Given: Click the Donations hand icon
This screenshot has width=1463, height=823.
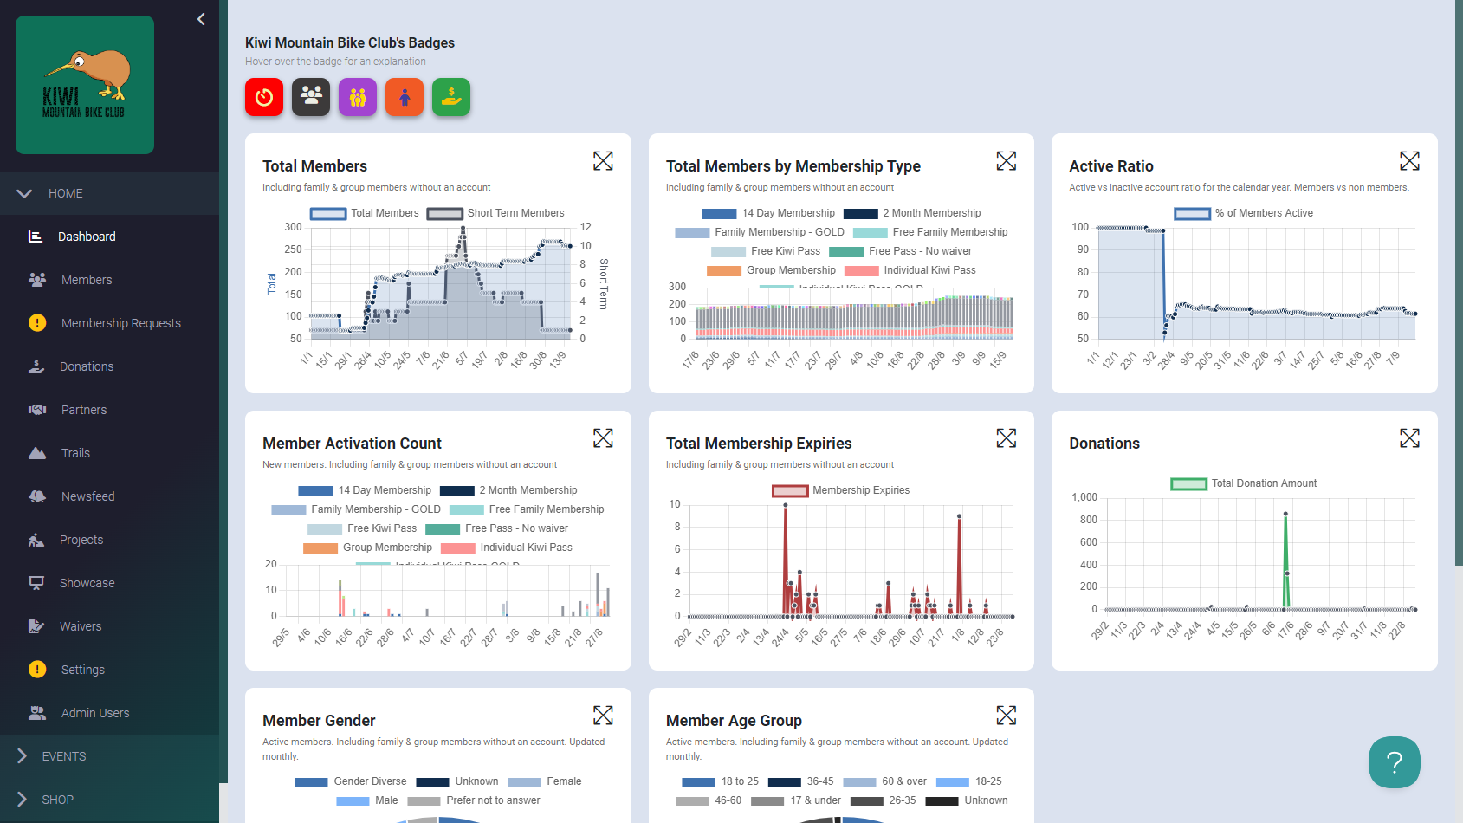Looking at the screenshot, I should click(x=36, y=366).
